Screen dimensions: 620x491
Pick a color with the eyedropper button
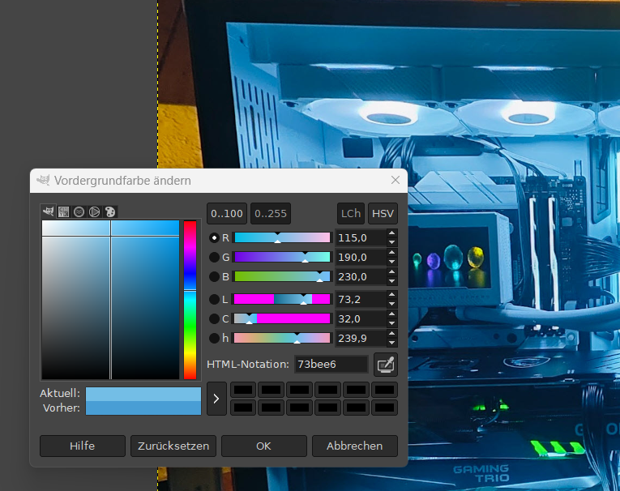click(386, 365)
